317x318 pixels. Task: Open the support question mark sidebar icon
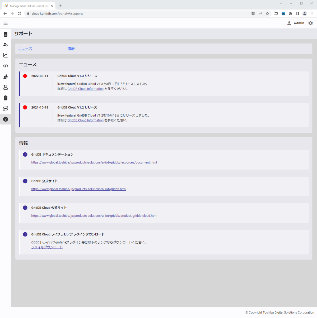coord(6,119)
